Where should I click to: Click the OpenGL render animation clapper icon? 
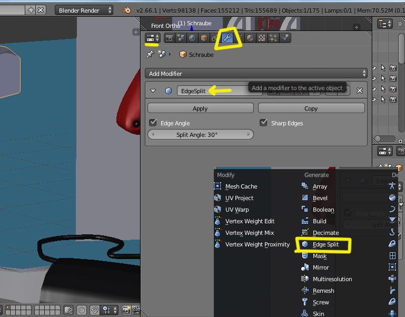pyautogui.click(x=136, y=310)
